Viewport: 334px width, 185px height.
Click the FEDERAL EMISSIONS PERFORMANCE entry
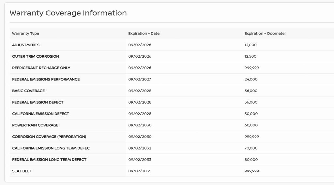[46, 79]
